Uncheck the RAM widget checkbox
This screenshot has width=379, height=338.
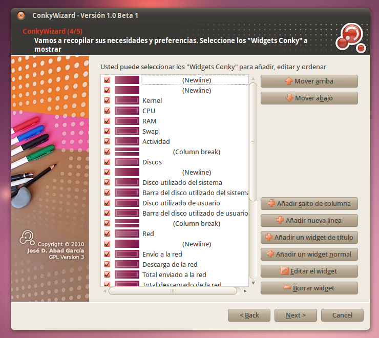click(x=107, y=121)
